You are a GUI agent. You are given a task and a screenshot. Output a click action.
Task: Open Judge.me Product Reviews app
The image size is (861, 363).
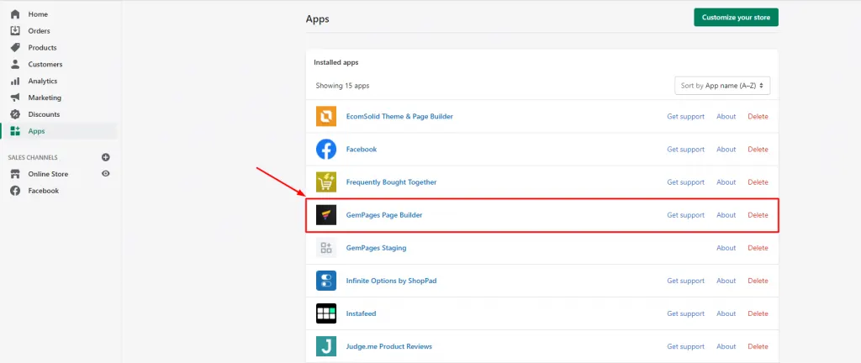tap(388, 346)
